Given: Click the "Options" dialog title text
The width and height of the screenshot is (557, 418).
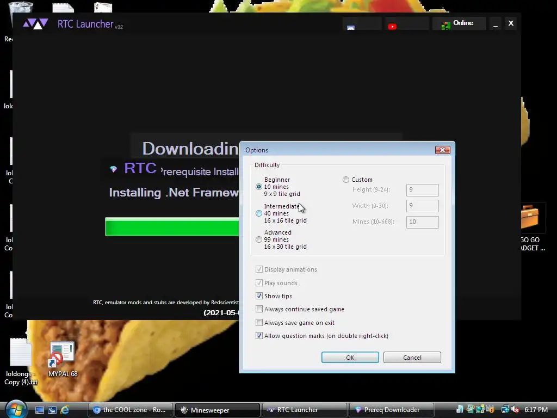Looking at the screenshot, I should 257,150.
